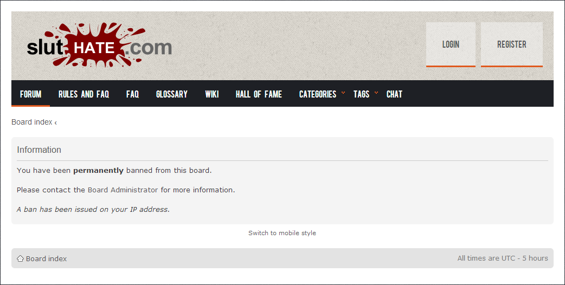Open Board index link in footer bar
565x285 pixels.
pos(47,258)
